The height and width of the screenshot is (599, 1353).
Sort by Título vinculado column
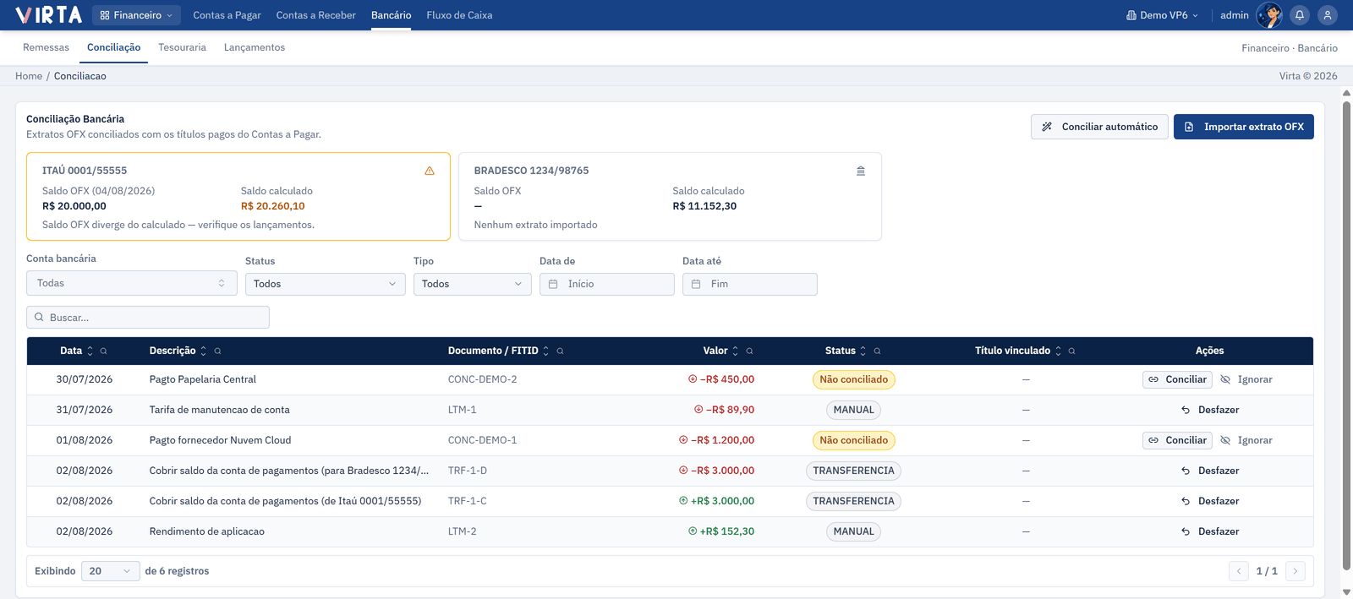coord(1058,351)
